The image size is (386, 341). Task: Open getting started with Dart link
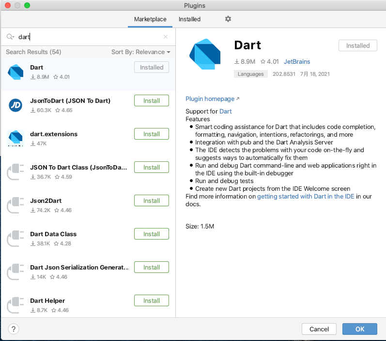point(306,197)
